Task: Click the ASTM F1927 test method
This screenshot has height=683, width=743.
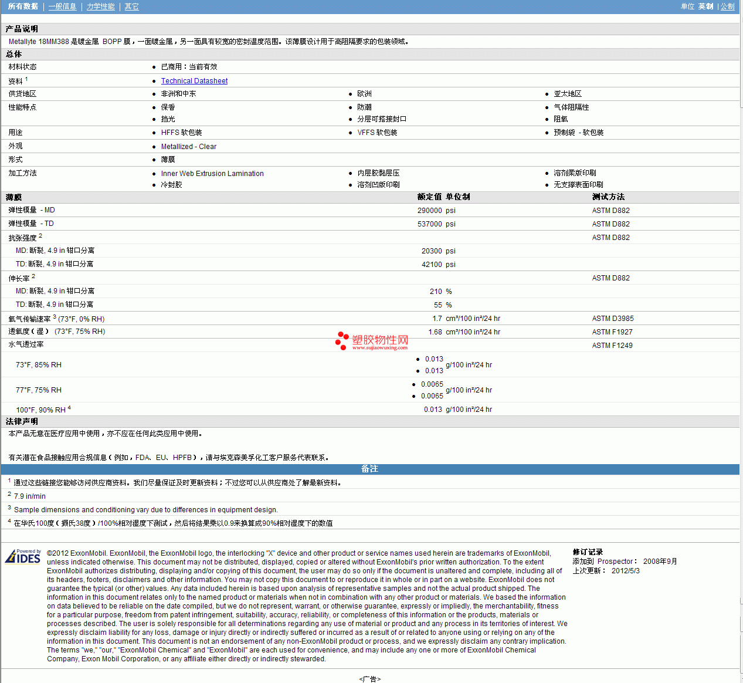Action: click(x=612, y=332)
